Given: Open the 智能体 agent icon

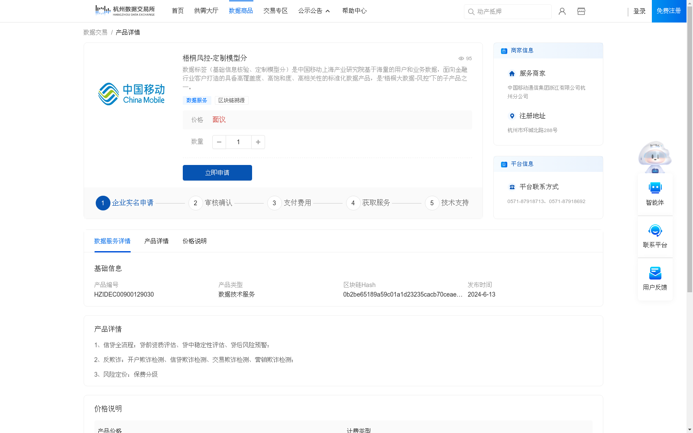Looking at the screenshot, I should pos(655,188).
